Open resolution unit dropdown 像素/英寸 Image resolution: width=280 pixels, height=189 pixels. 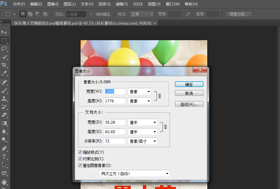[x=142, y=141]
